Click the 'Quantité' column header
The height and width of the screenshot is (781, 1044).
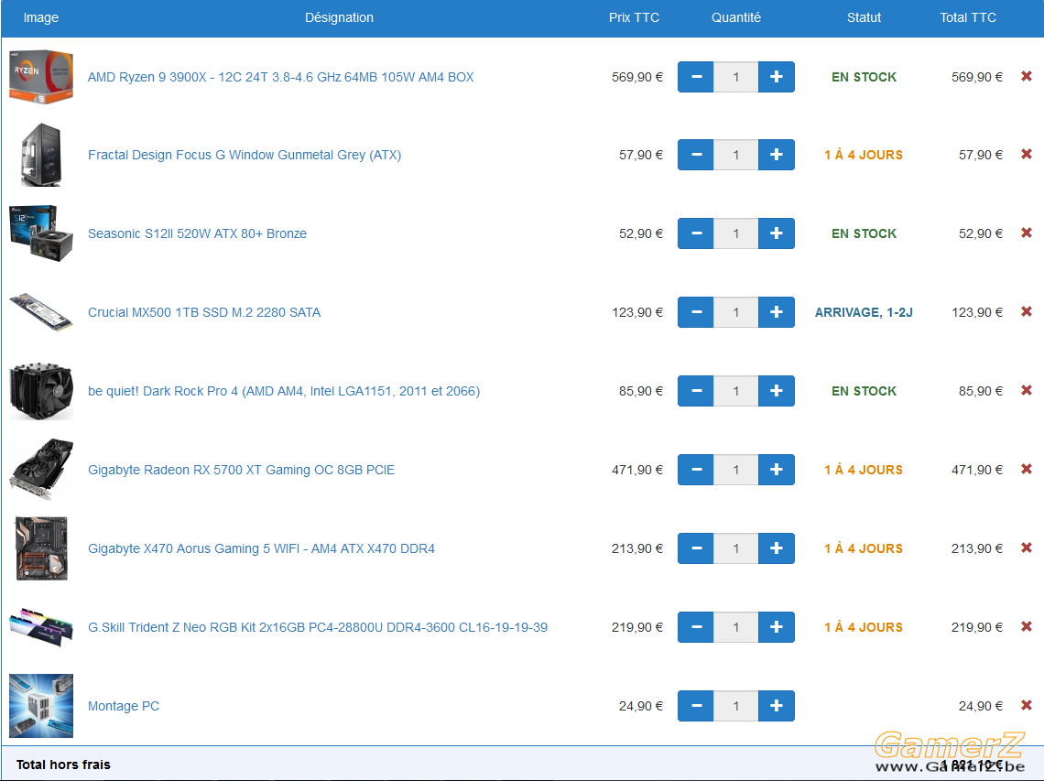(x=735, y=18)
